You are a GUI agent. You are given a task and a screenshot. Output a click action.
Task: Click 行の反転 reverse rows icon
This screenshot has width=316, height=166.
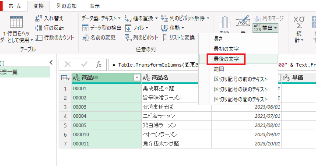pos(39,28)
